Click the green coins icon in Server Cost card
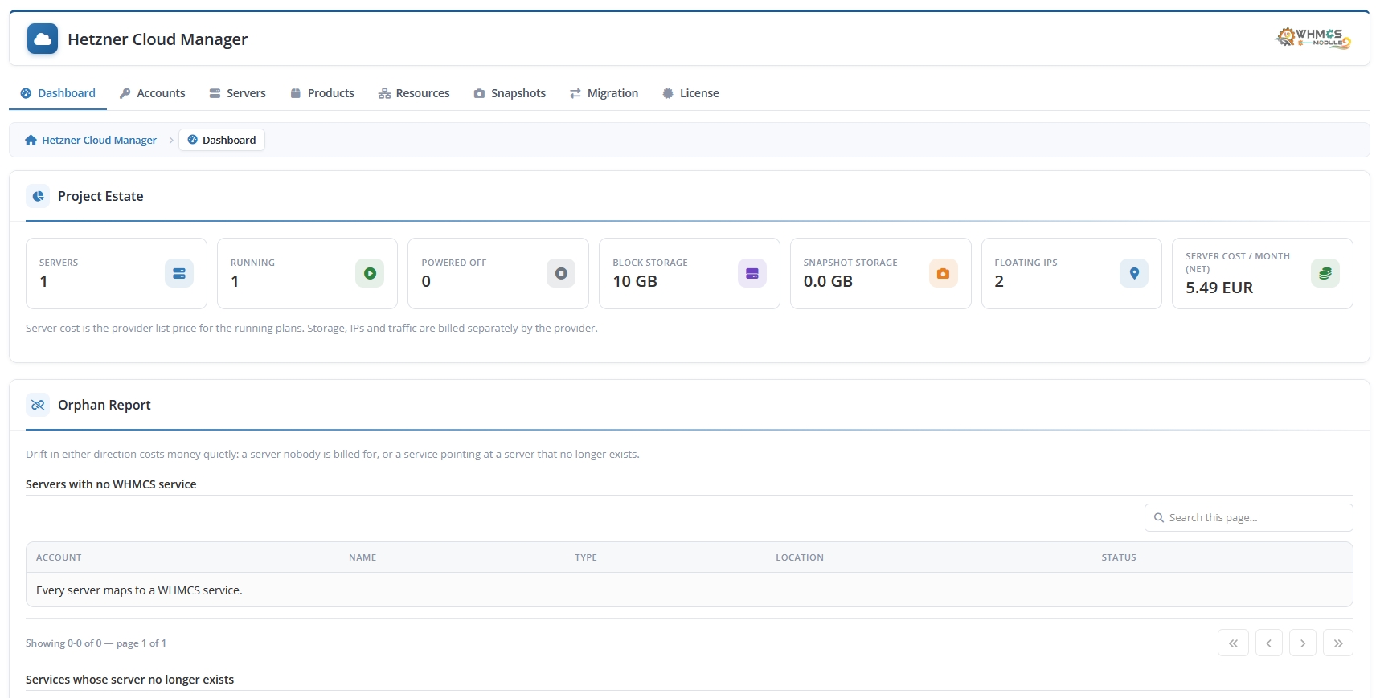The height and width of the screenshot is (698, 1376). point(1325,273)
